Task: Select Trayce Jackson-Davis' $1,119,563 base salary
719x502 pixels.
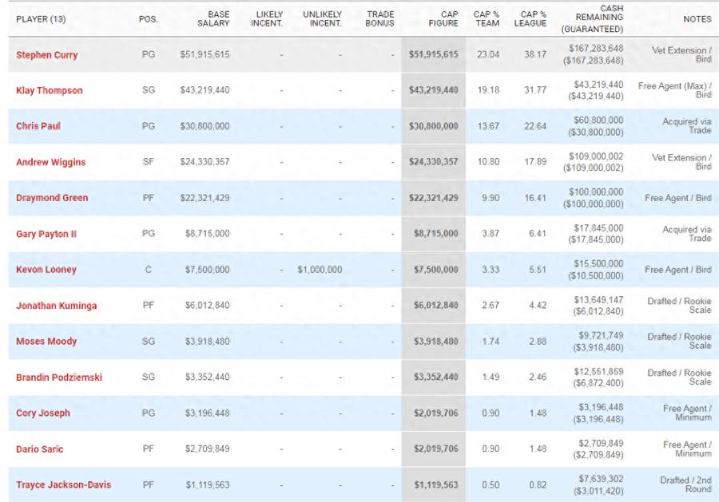Action: (x=207, y=484)
